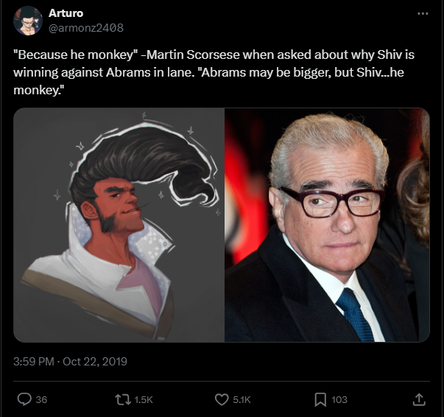Bookmark the tweet with bookmark icon

[320, 400]
